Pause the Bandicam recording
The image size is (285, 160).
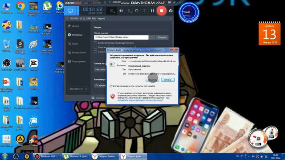[152, 11]
